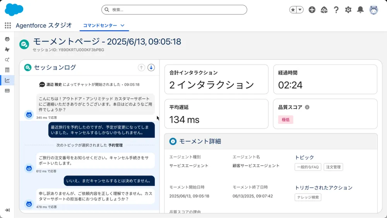Click the table grid sidebar icon
The image size is (387, 218).
[x=7, y=70]
